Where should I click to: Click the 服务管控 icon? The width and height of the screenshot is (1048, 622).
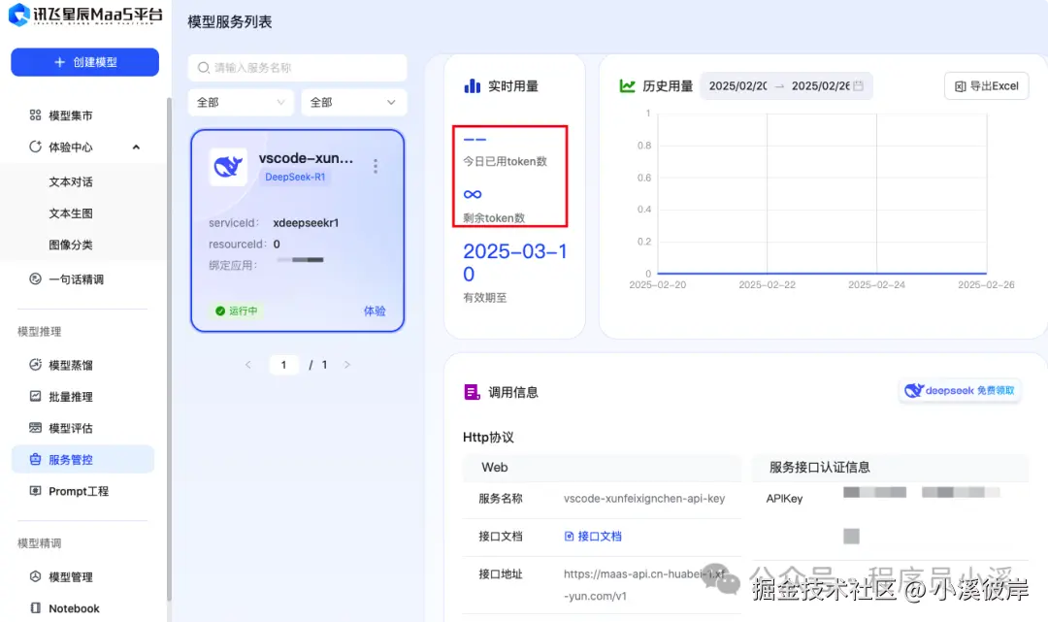[36, 459]
